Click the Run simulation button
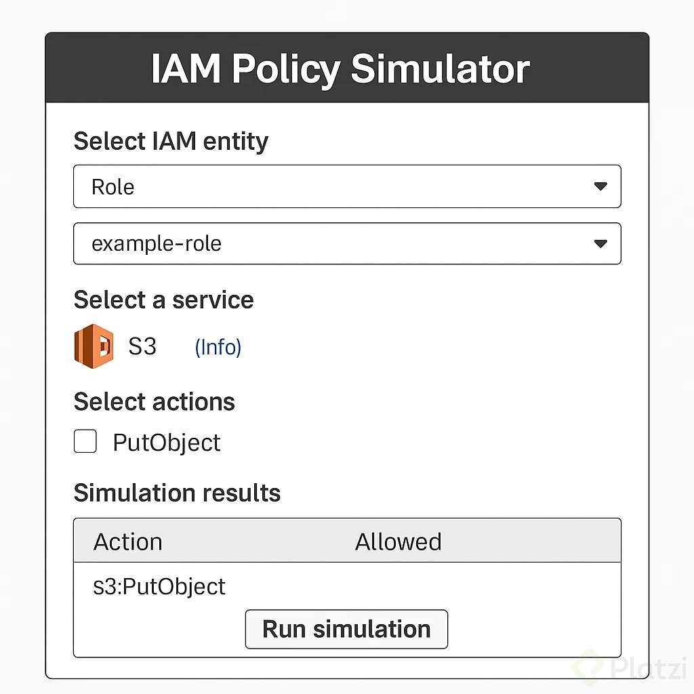Image resolution: width=694 pixels, height=694 pixels. (346, 629)
